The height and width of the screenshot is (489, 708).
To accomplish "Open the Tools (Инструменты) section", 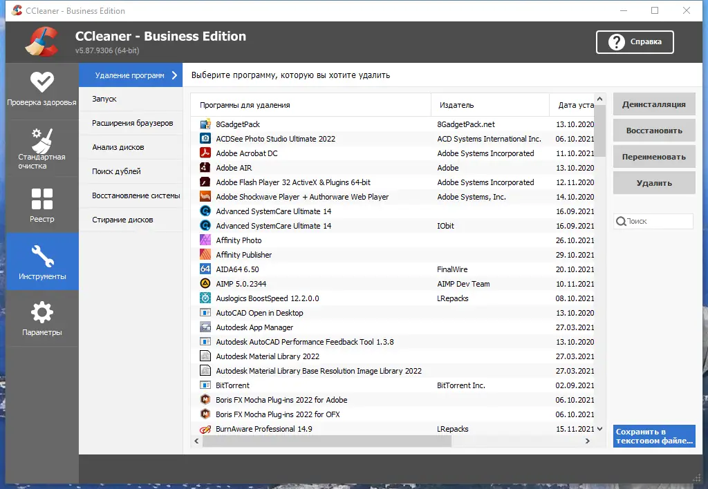I will (42, 262).
